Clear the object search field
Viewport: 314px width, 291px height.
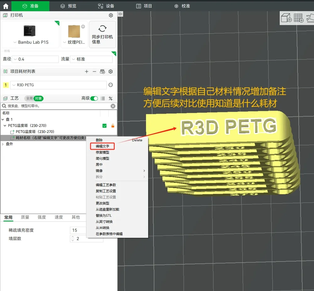[113, 106]
